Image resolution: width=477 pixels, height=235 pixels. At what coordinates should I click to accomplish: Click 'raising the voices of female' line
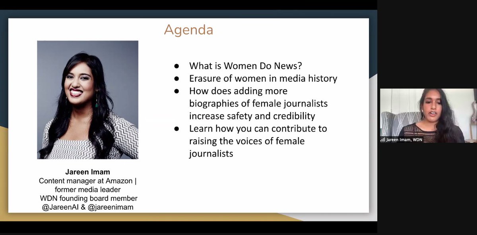[247, 141]
